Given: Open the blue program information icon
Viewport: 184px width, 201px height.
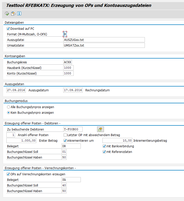Looking at the screenshot, I should click(x=19, y=13).
